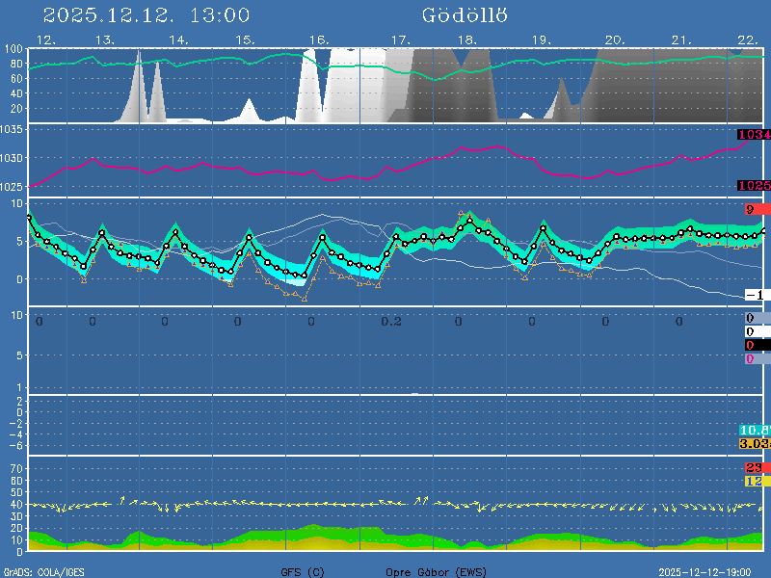The width and height of the screenshot is (771, 578).
Task: Click the cyan 10.8 value badge
Action: coord(754,430)
